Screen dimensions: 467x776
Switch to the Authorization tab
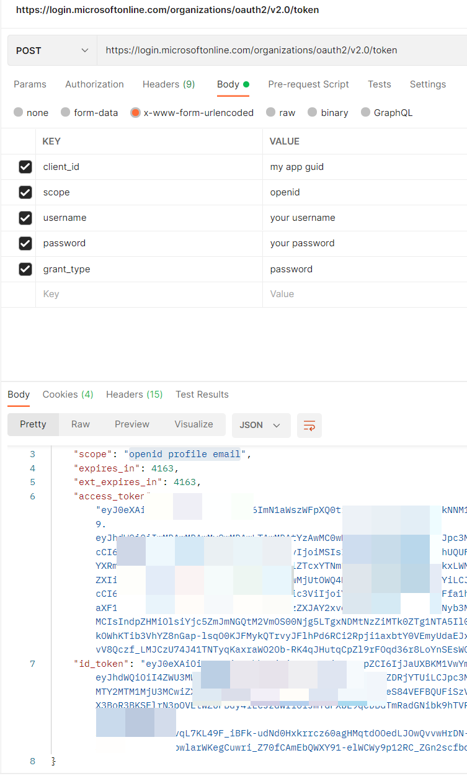tap(94, 84)
